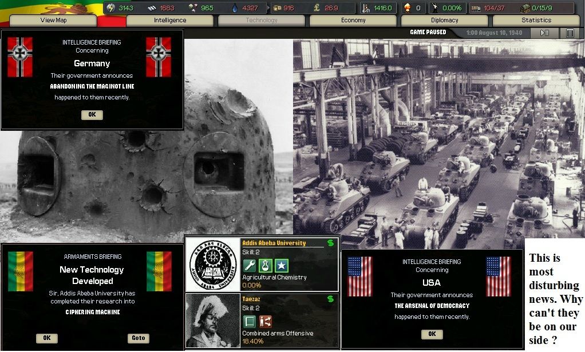Dismiss the Germany intelligence briefing with OK
This screenshot has height=352, width=585.
[92, 115]
